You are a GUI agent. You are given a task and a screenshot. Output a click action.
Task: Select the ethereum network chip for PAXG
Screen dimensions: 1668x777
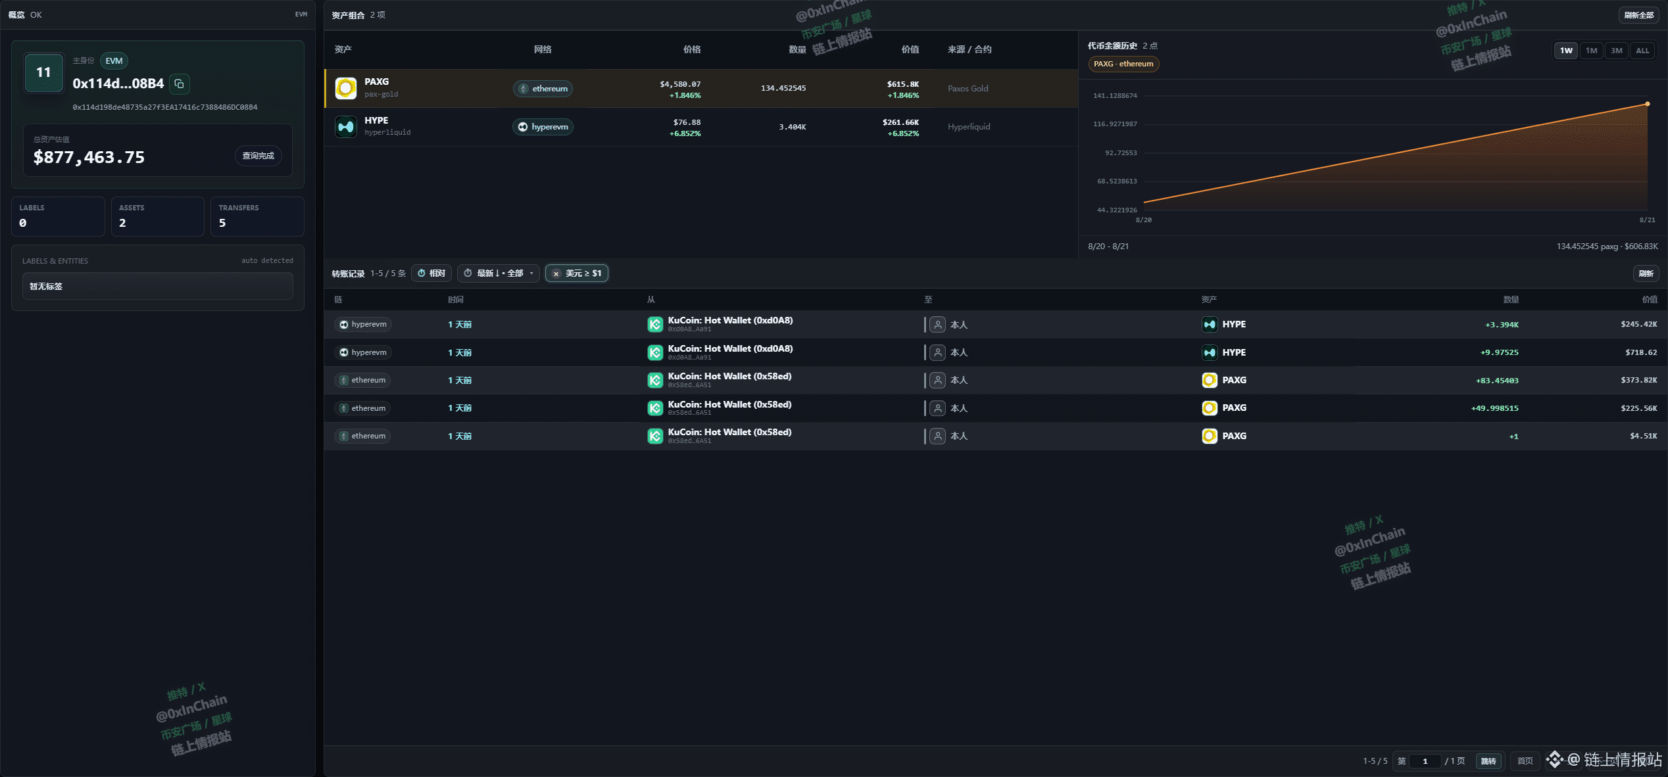pos(543,89)
